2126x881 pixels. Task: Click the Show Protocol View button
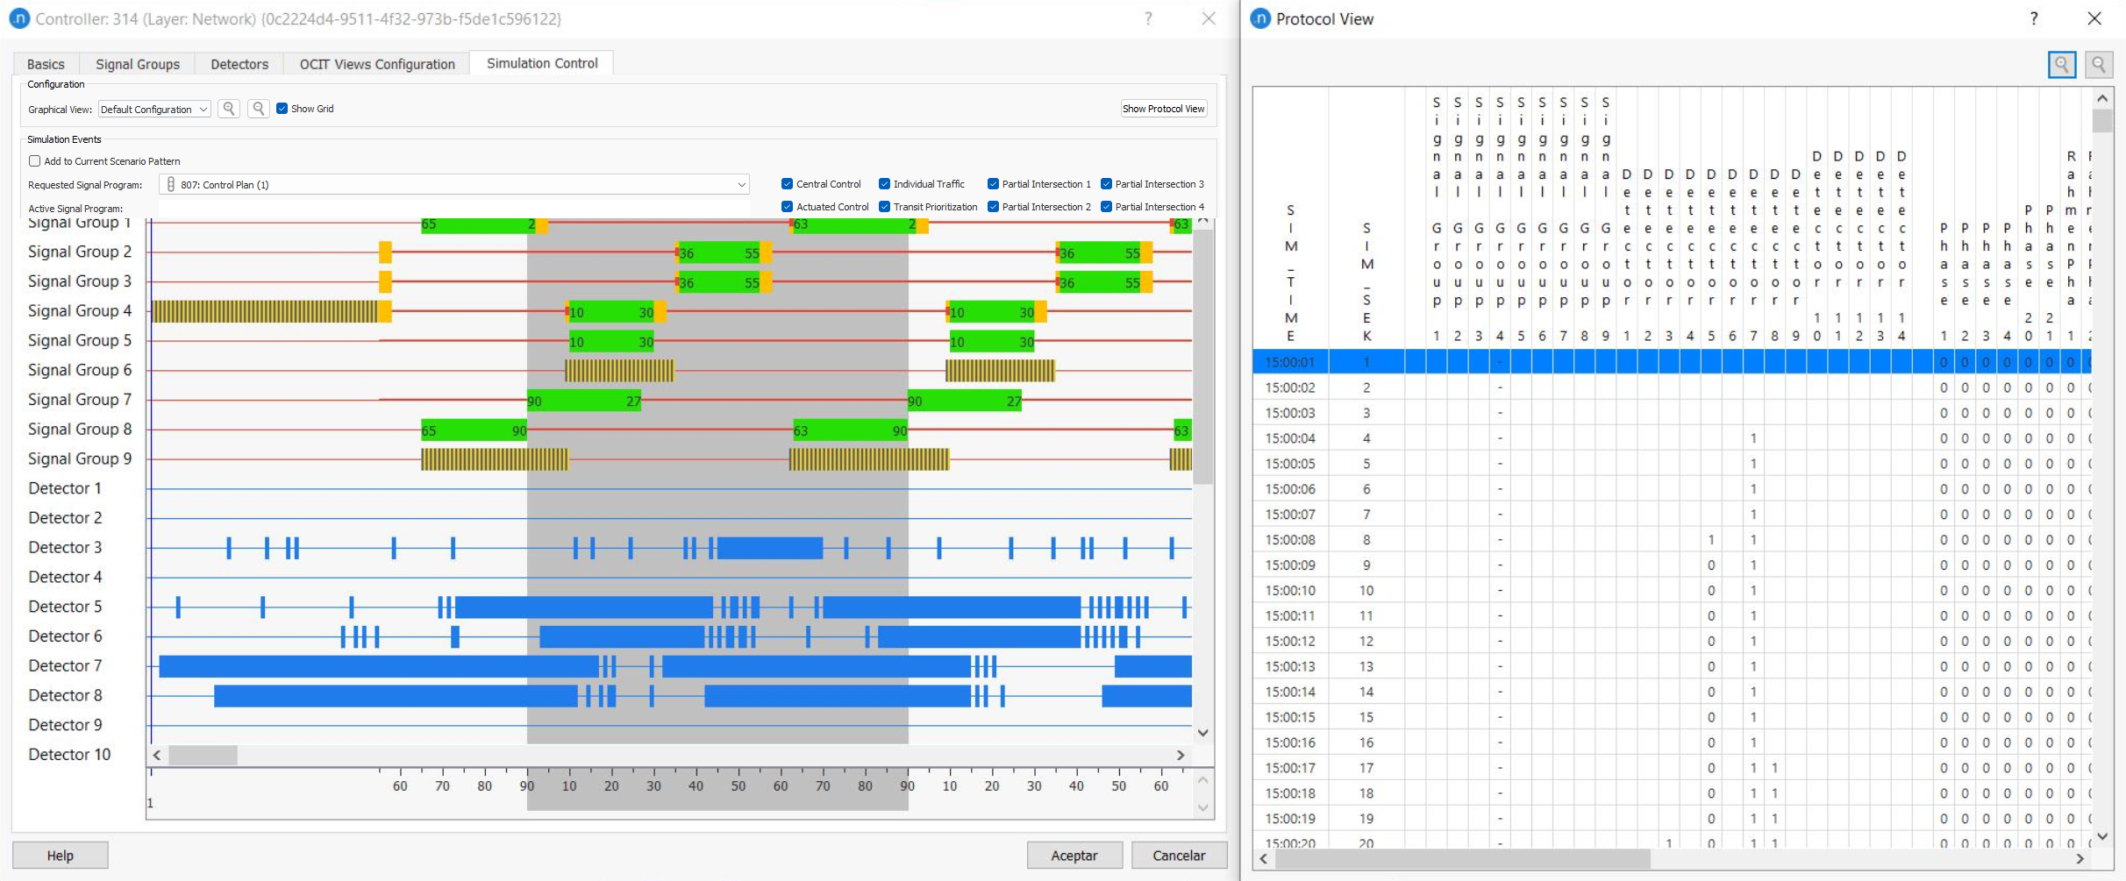coord(1163,109)
